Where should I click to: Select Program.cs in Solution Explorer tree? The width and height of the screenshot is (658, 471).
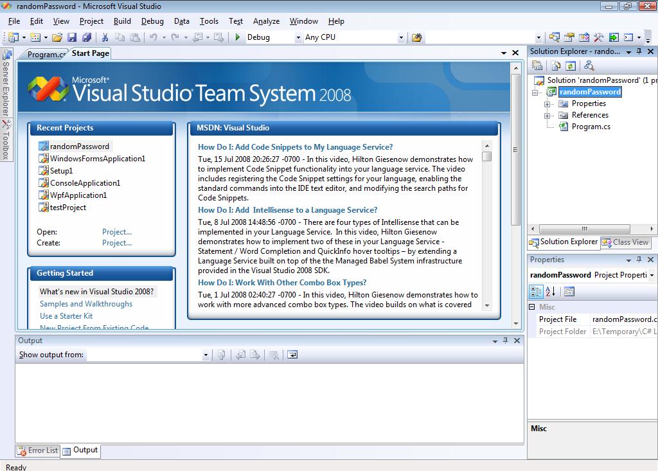tap(591, 127)
